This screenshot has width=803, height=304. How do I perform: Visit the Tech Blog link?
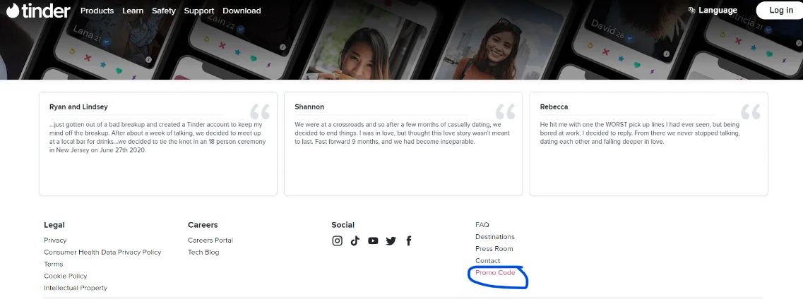203,252
